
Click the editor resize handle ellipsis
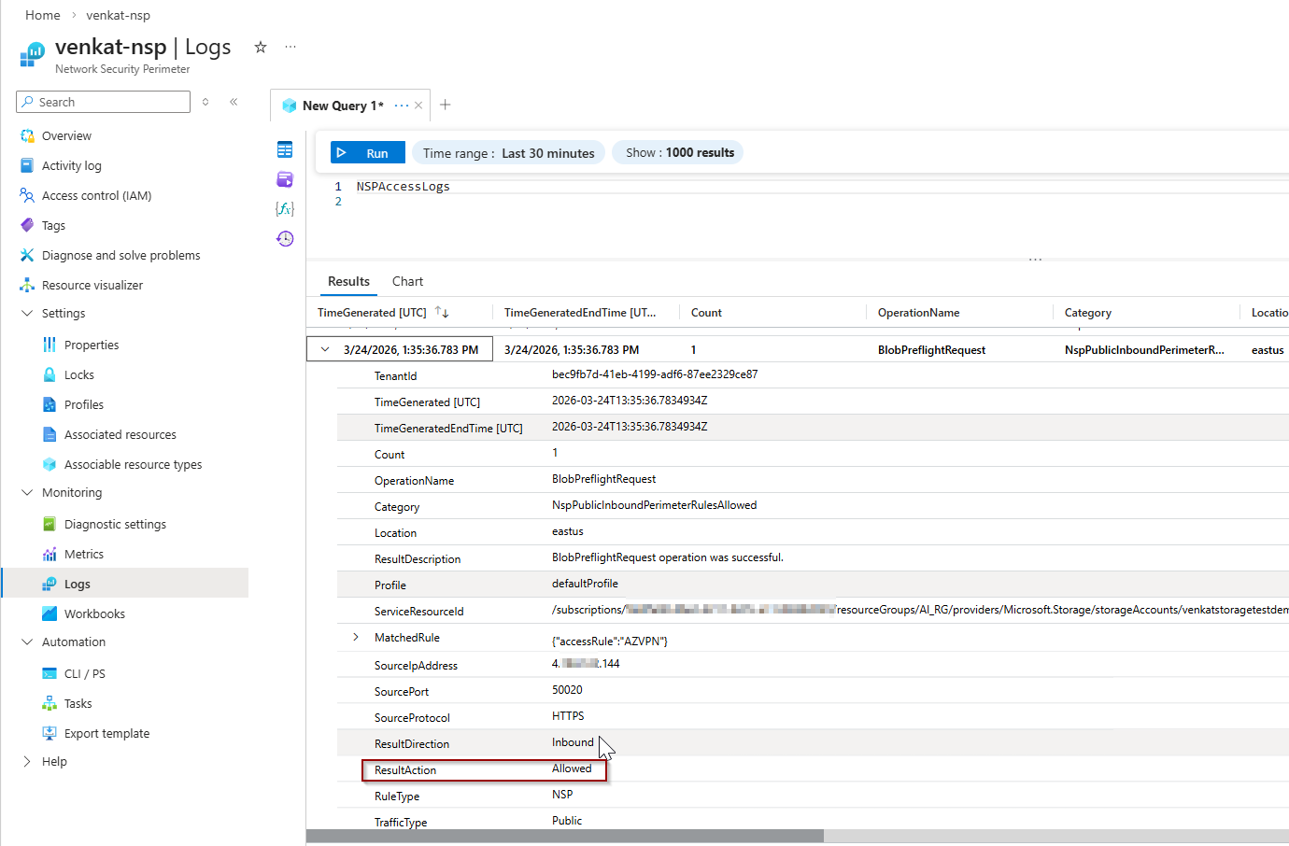point(1035,260)
